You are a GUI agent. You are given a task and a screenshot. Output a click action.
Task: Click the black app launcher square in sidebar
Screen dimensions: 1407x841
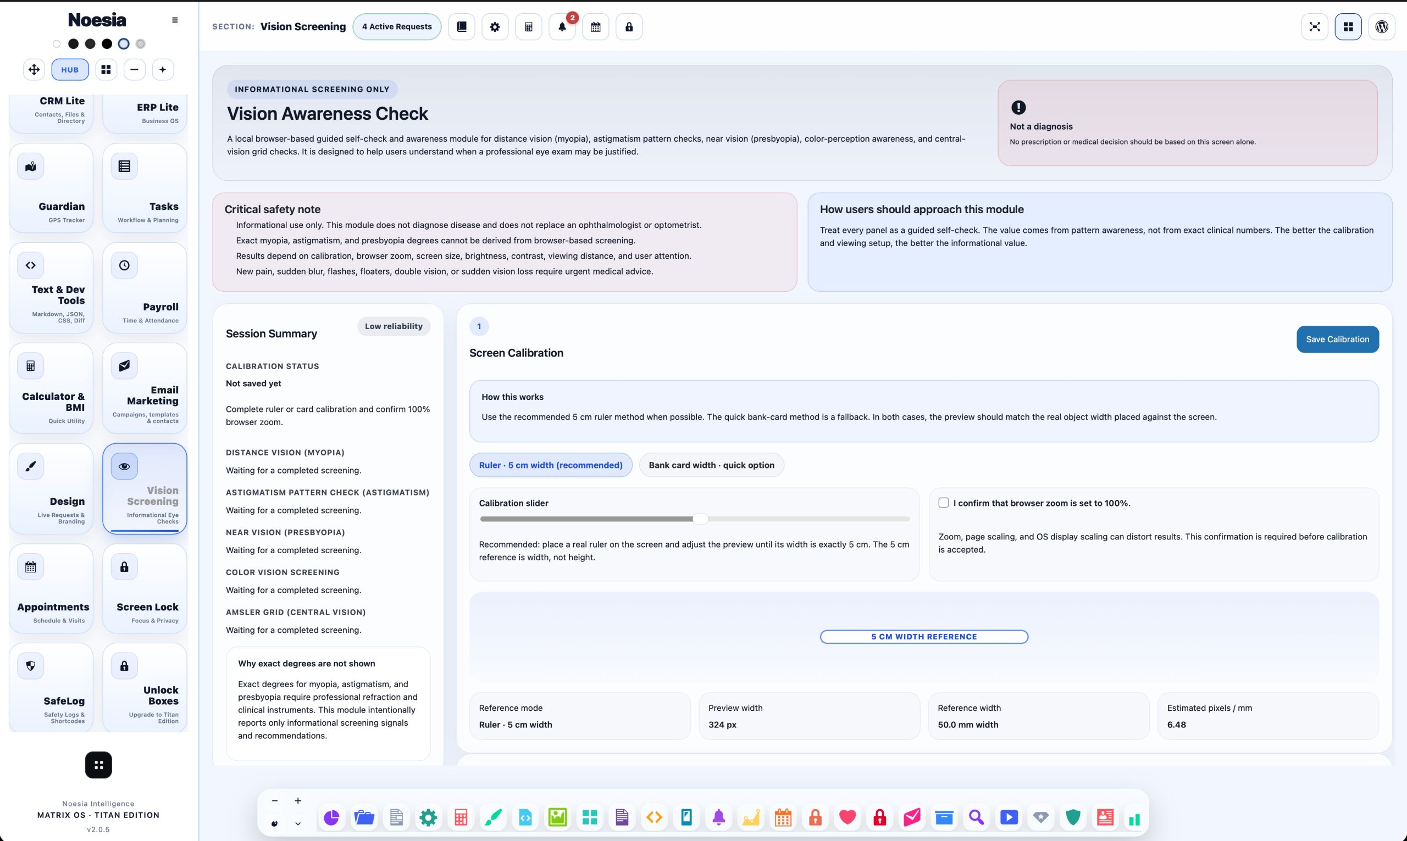click(98, 765)
